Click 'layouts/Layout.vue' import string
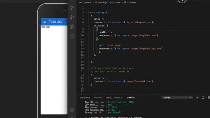The height and width of the screenshot is (118, 210). pos(138,22)
